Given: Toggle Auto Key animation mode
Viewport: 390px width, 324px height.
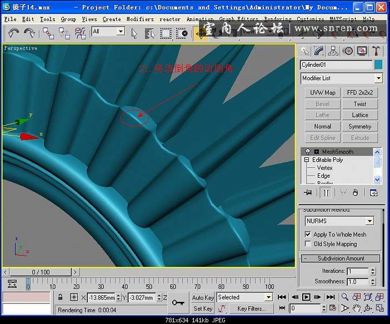Looking at the screenshot, I should point(203,297).
